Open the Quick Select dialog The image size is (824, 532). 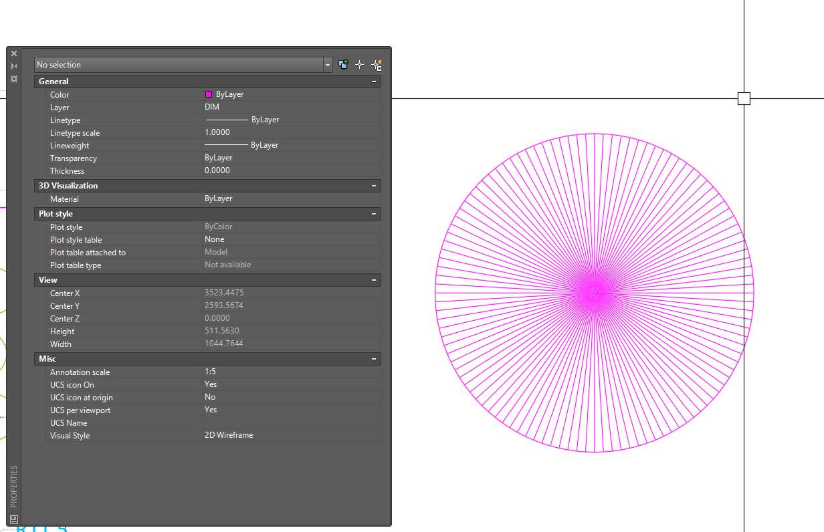[x=377, y=65]
